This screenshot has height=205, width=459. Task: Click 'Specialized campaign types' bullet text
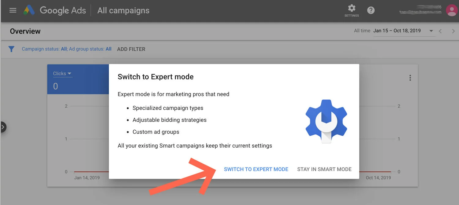[x=168, y=108]
